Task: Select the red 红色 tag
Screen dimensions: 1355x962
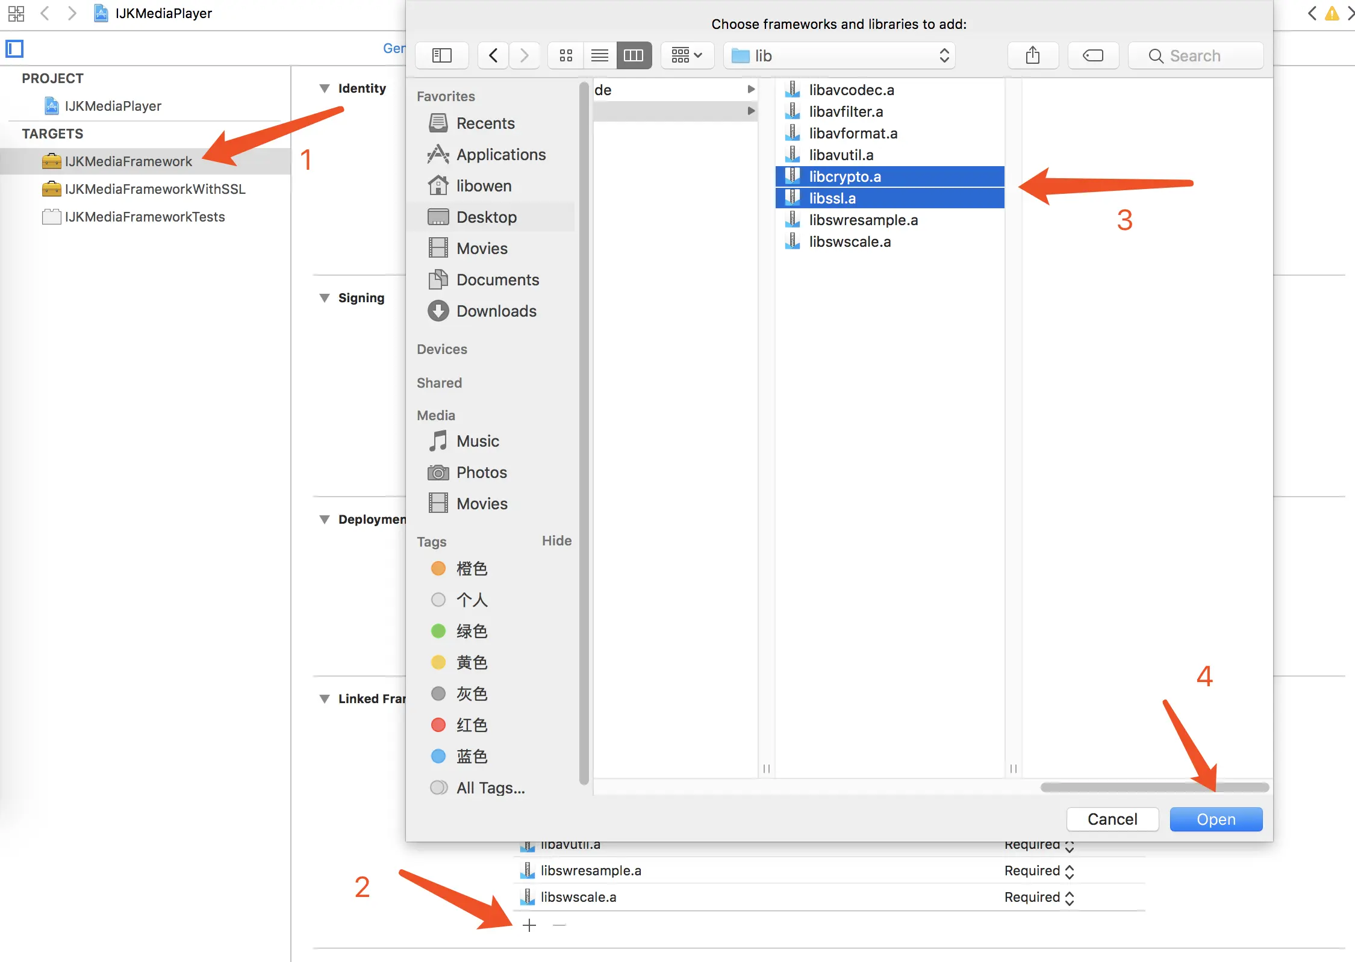Action: 471,725
